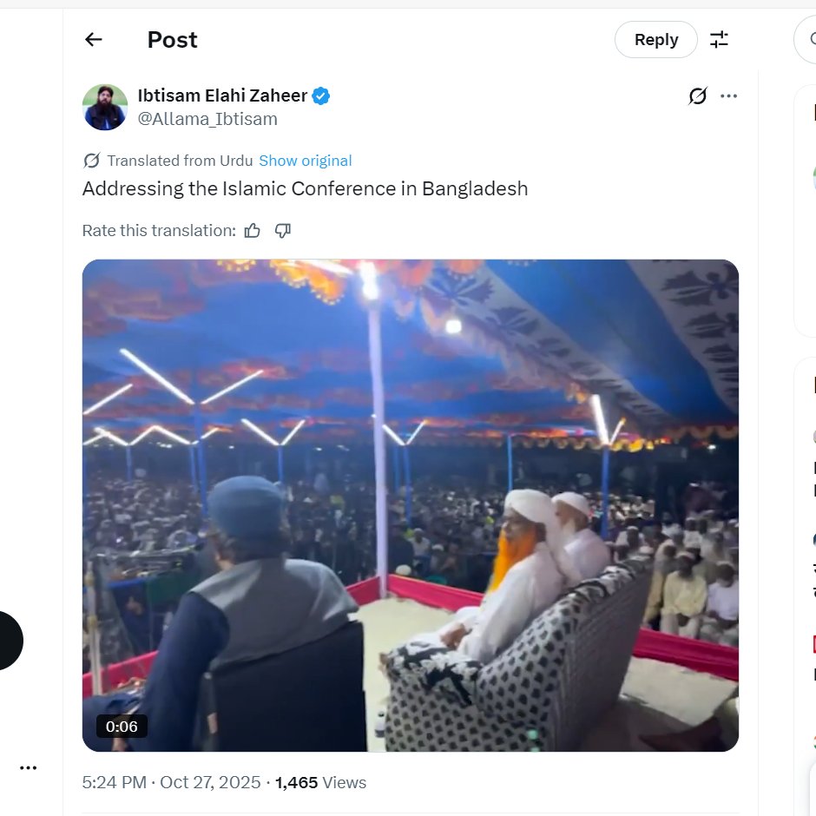The width and height of the screenshot is (816, 816).
Task: Open the 5:24 PM Oct 27 timestamp link
Action: point(171,782)
